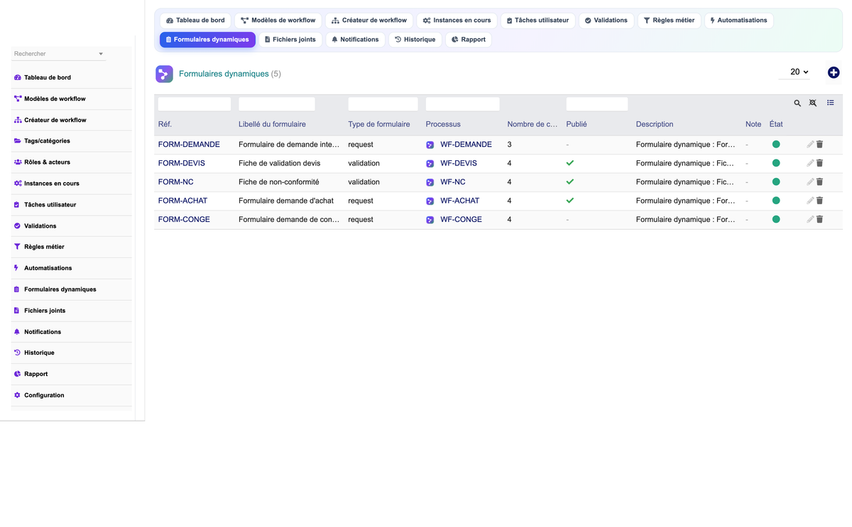Click the Processus filter input field
The height and width of the screenshot is (527, 852).
[x=463, y=104]
